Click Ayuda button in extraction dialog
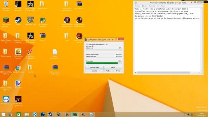208x117 pixels. click(x=118, y=71)
